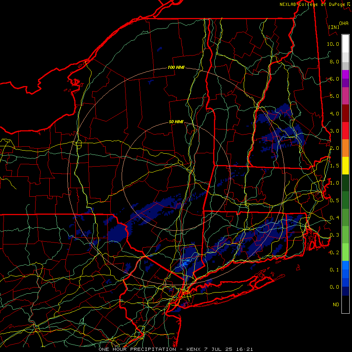Pick the lightest green swatch near 0.2
The width and height of the screenshot is (352, 352).
point(345,252)
